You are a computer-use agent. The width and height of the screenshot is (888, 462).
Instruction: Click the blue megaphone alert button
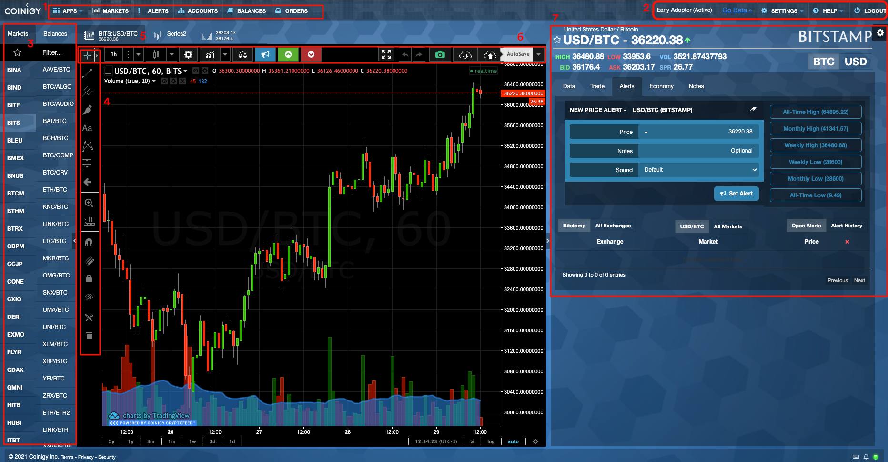[265, 54]
